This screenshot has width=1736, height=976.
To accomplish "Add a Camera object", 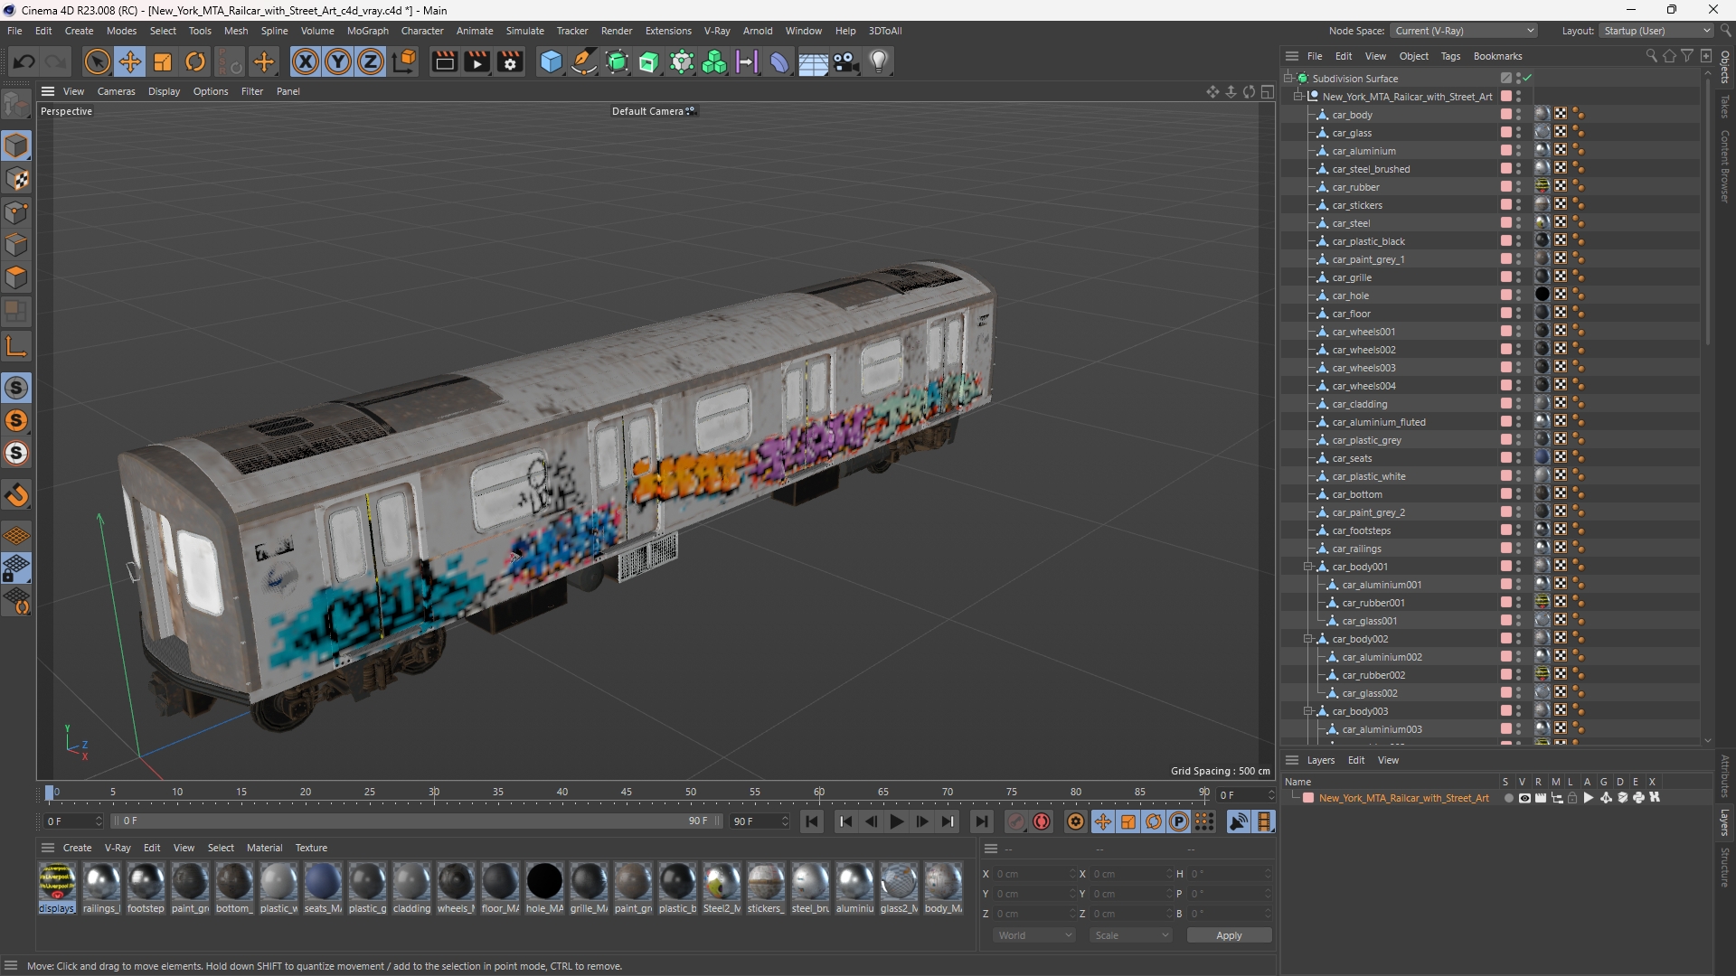I will point(846,61).
